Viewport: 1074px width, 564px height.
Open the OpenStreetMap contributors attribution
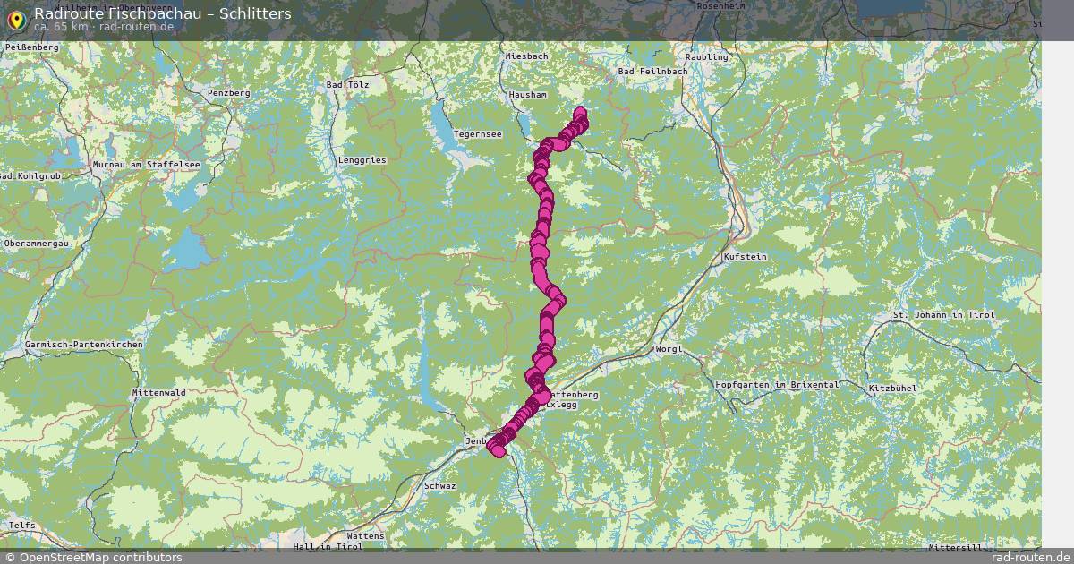(x=92, y=557)
